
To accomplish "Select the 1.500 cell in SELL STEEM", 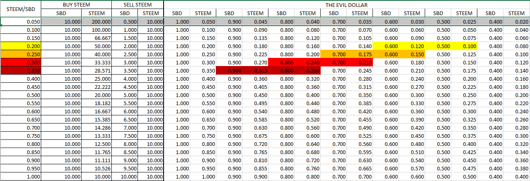I will point(125,38).
